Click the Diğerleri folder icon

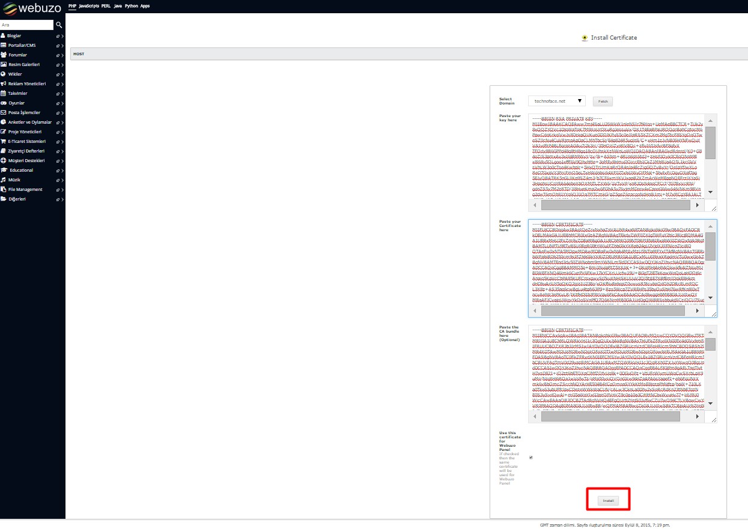[x=3, y=199]
